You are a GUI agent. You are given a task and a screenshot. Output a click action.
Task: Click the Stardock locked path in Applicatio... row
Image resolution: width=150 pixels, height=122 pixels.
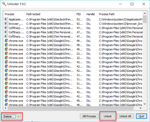coord(50,19)
